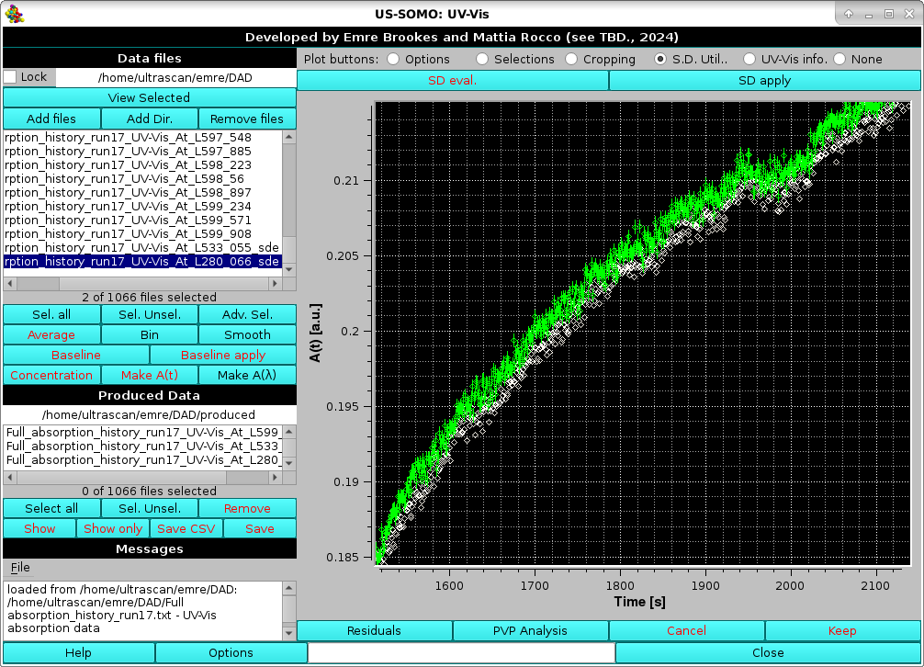Image resolution: width=924 pixels, height=667 pixels.
Task: Keep the current results
Action: pyautogui.click(x=841, y=630)
